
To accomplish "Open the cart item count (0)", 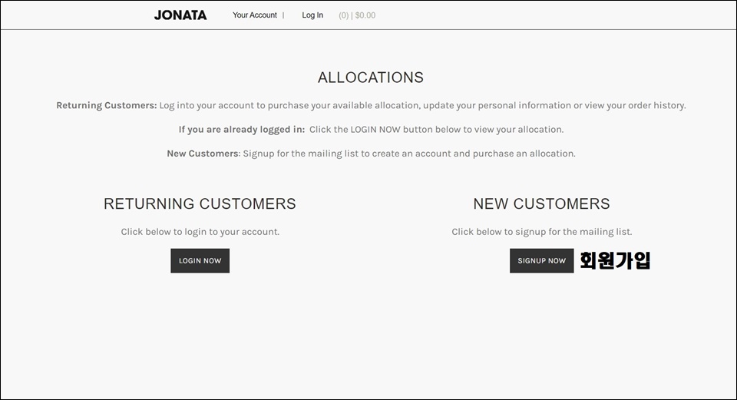I will coord(344,15).
